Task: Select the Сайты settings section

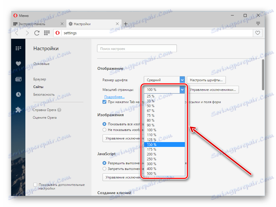Action: coord(38,87)
